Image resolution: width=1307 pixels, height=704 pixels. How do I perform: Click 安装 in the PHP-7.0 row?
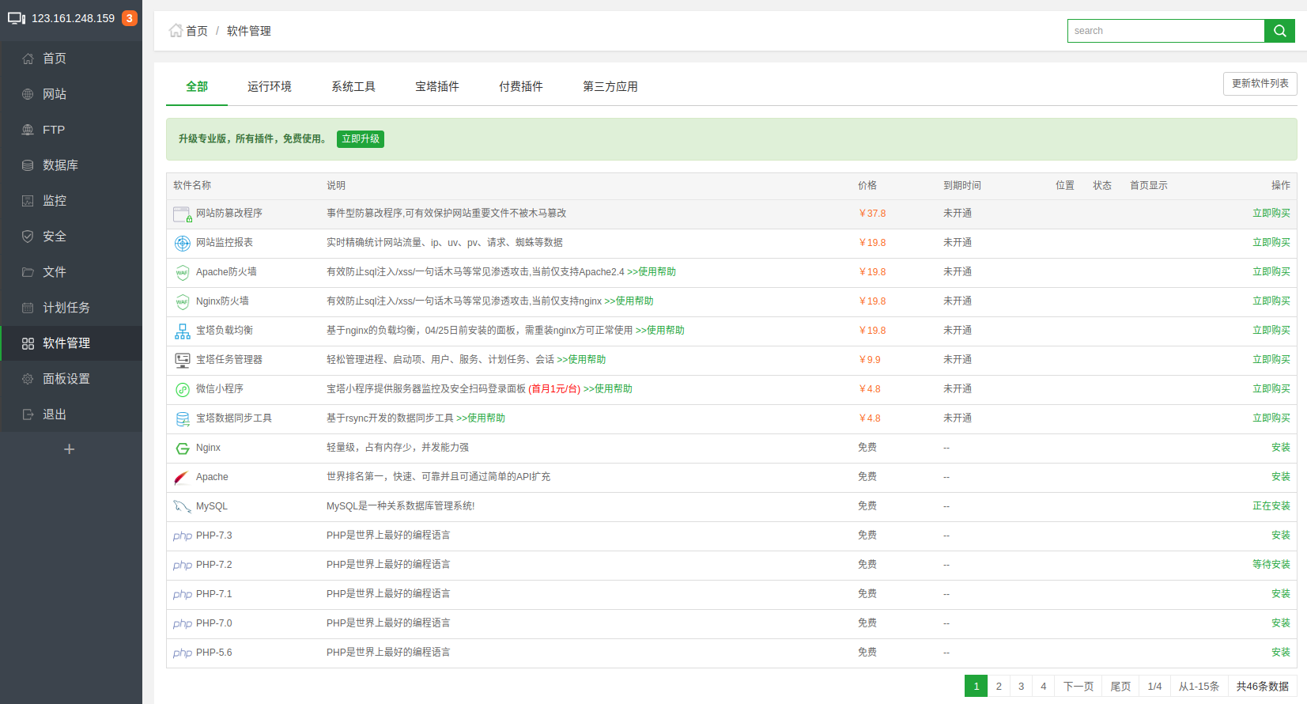click(1281, 623)
